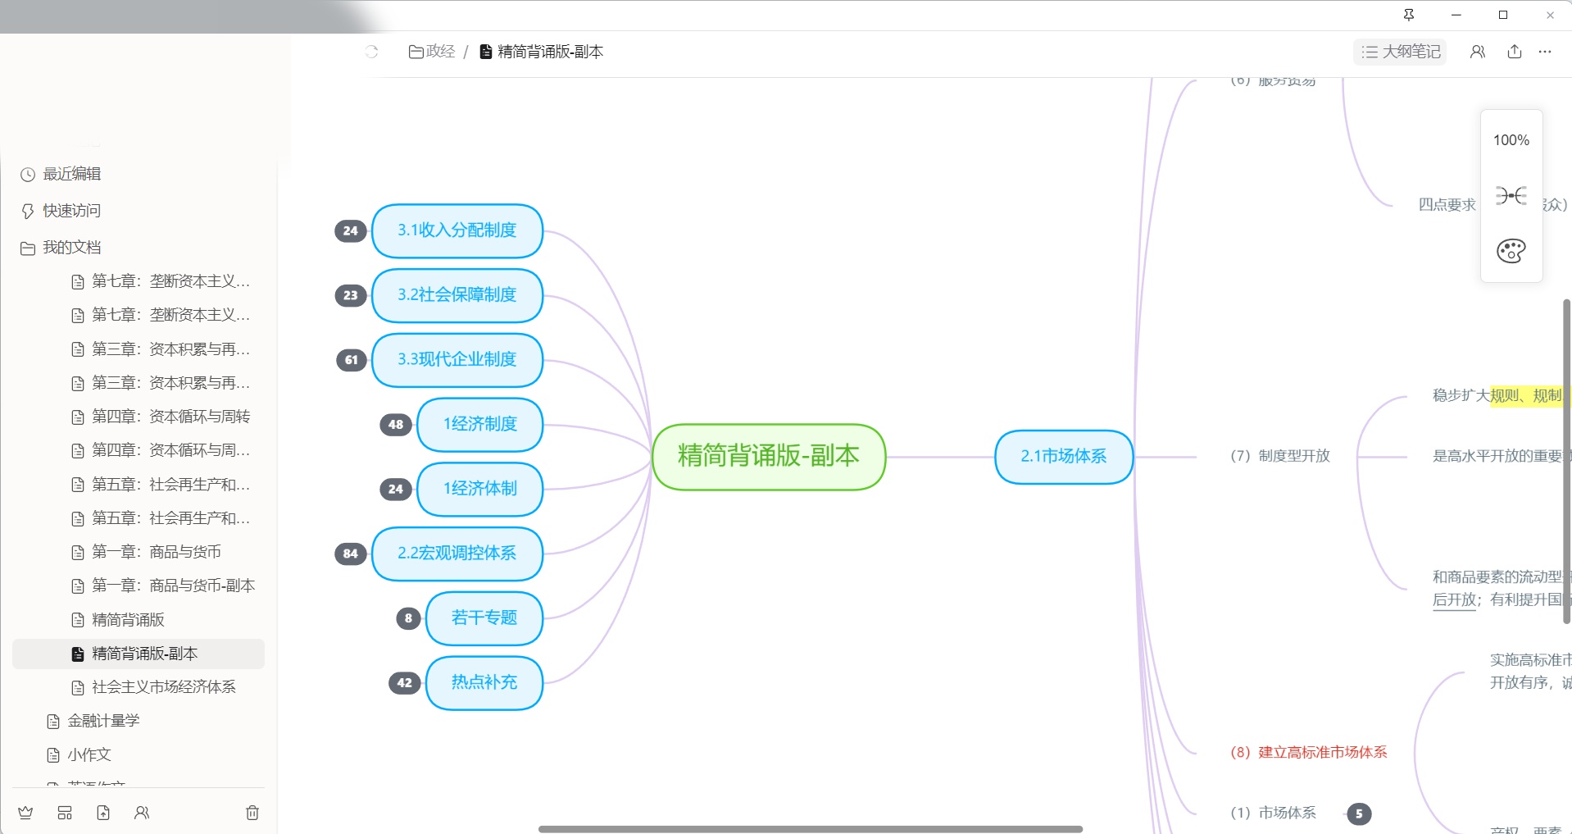Expand the 热点补充 node badge 42
Viewport: 1572px width, 834px height.
(405, 683)
